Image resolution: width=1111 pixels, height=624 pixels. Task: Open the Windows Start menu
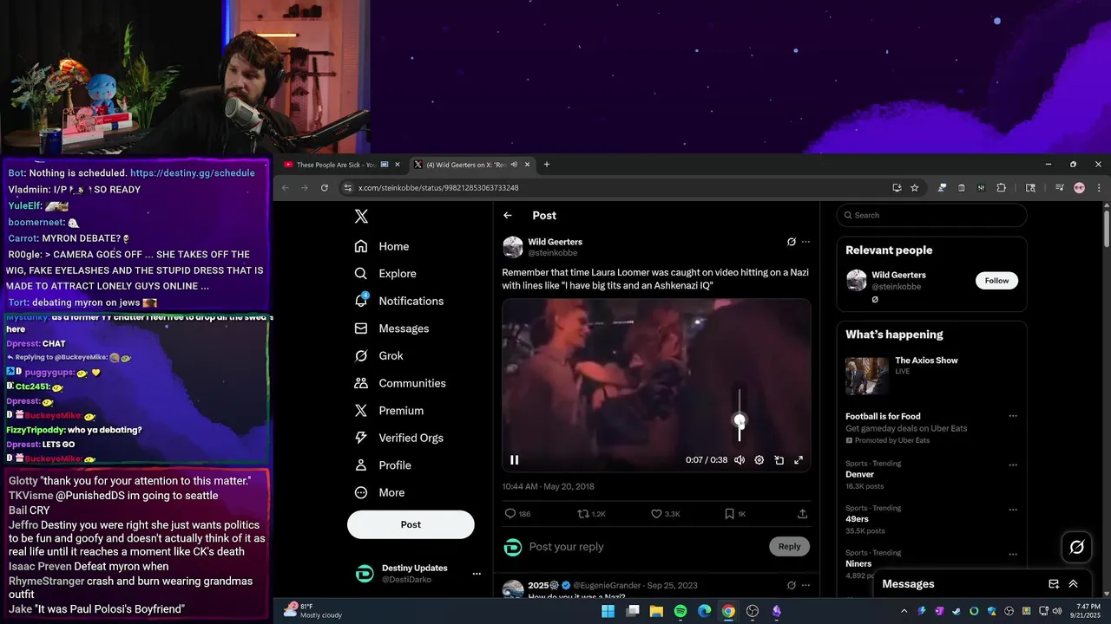[608, 611]
